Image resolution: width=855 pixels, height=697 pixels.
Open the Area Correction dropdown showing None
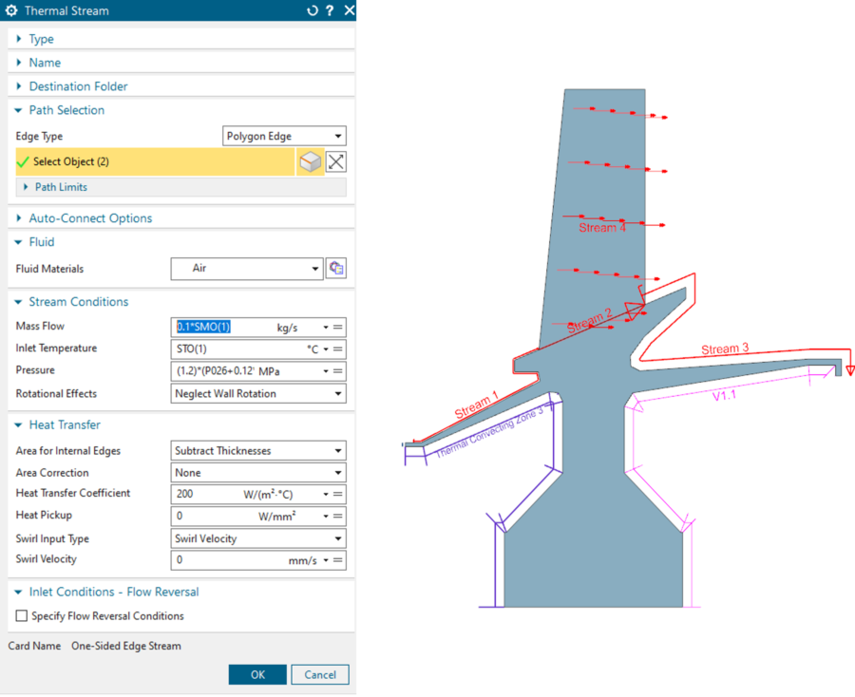pyautogui.click(x=257, y=472)
